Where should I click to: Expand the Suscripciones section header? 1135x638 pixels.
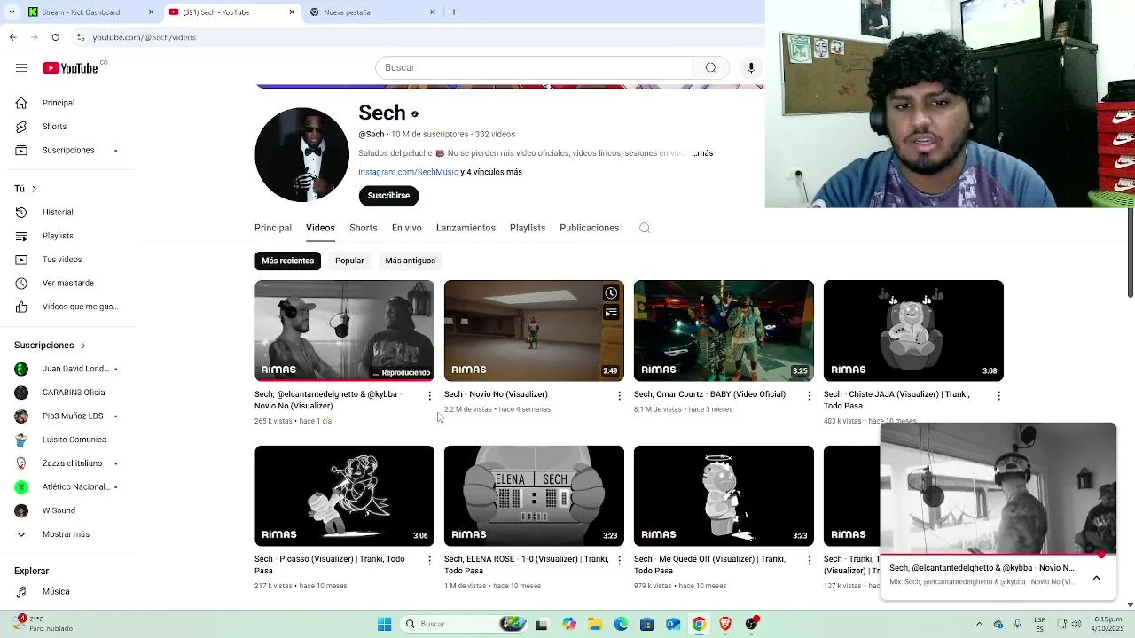pos(51,346)
